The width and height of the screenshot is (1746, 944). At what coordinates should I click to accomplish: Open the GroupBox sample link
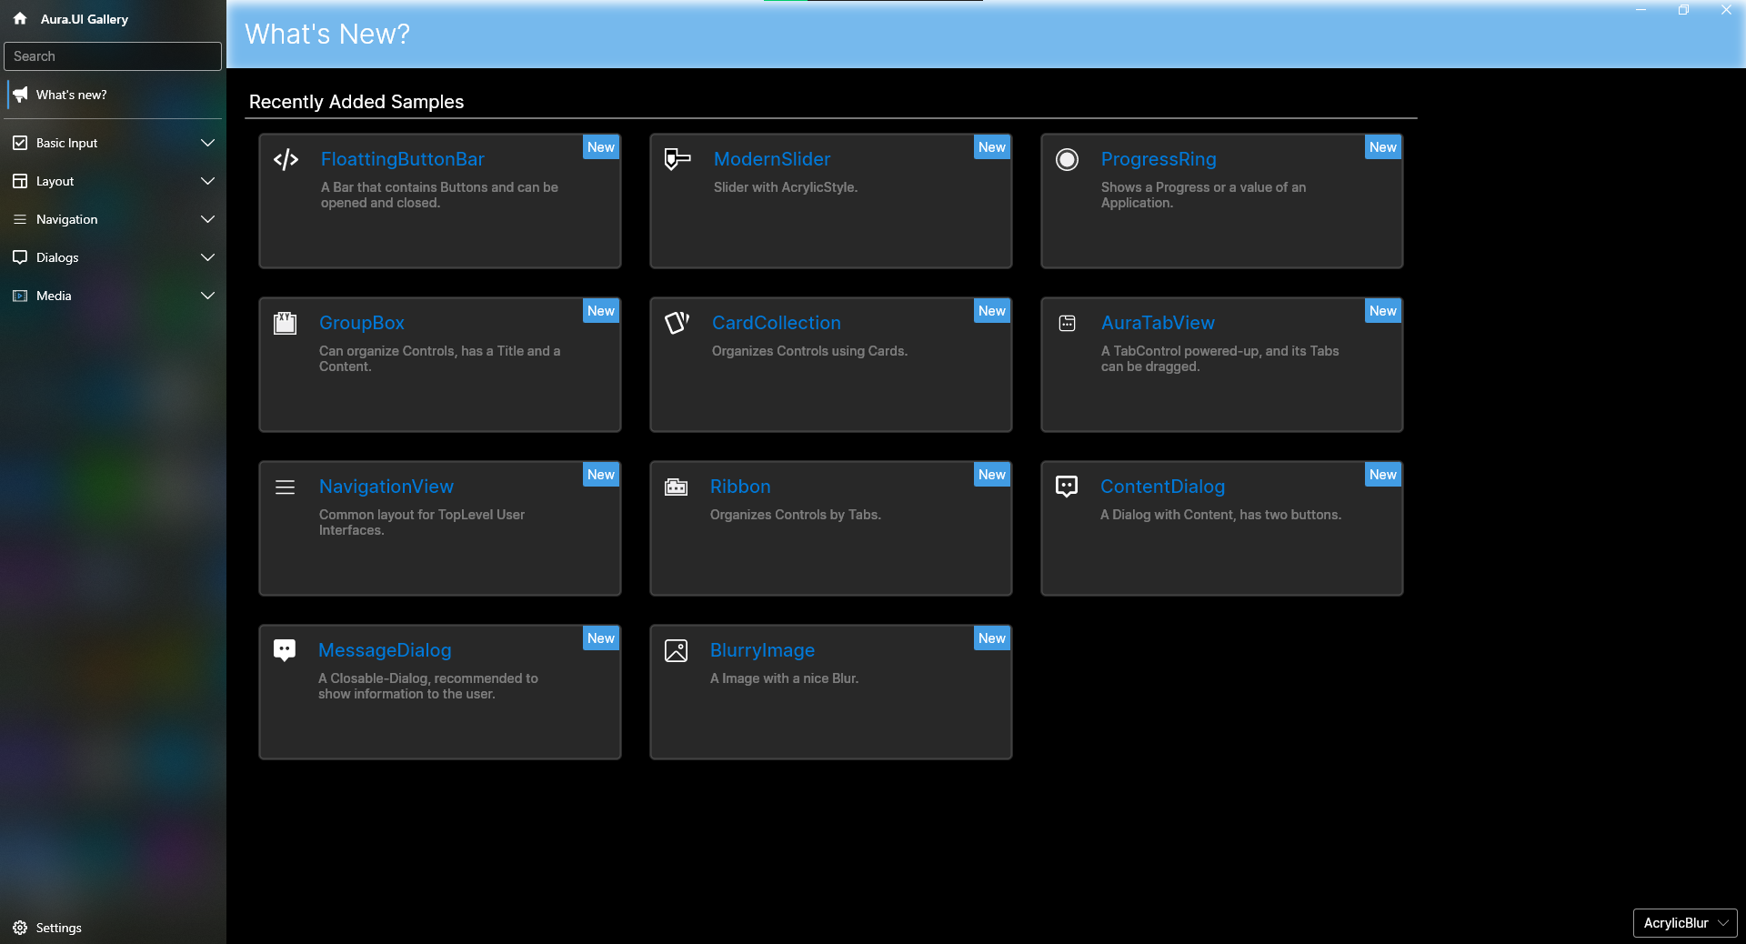(361, 323)
